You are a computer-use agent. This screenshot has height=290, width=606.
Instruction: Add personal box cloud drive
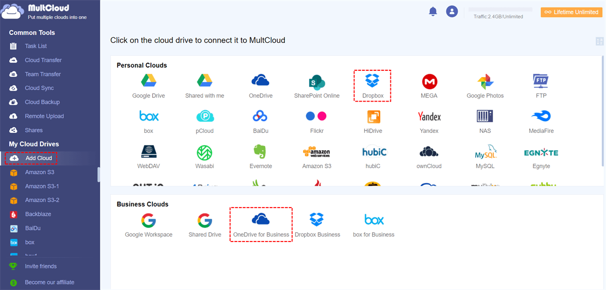click(148, 122)
